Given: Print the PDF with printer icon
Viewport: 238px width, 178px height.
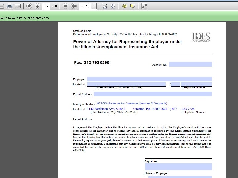Looking at the screenshot, I should tap(10, 6).
